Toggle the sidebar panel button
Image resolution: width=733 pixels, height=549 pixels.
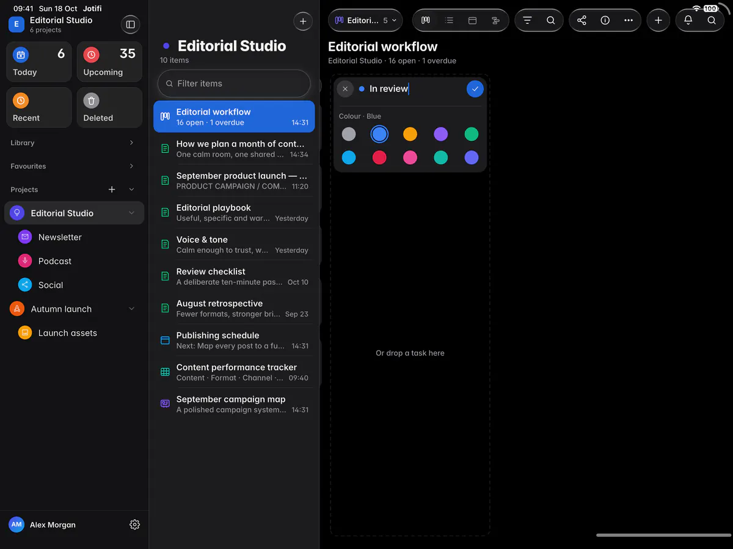pyautogui.click(x=130, y=24)
